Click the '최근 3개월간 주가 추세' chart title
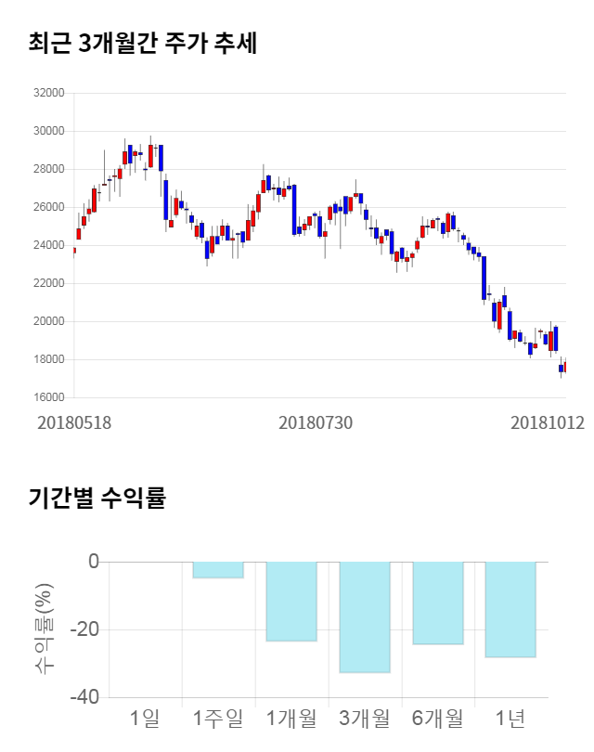This screenshot has height=752, width=594. (x=142, y=44)
